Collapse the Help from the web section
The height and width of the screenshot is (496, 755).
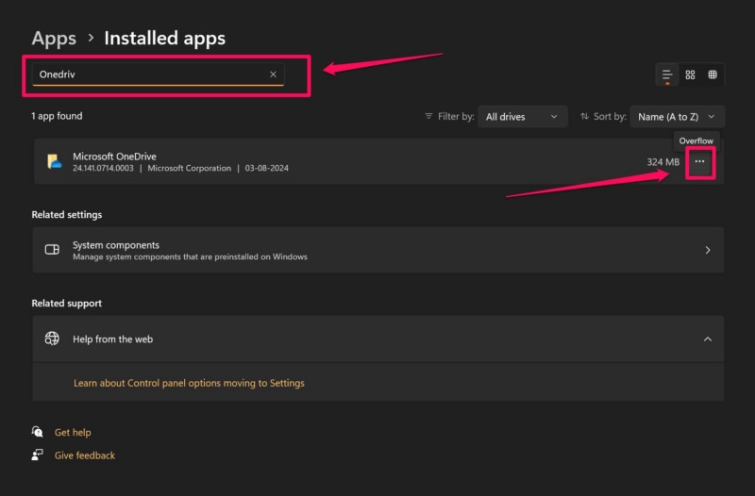[x=708, y=339]
